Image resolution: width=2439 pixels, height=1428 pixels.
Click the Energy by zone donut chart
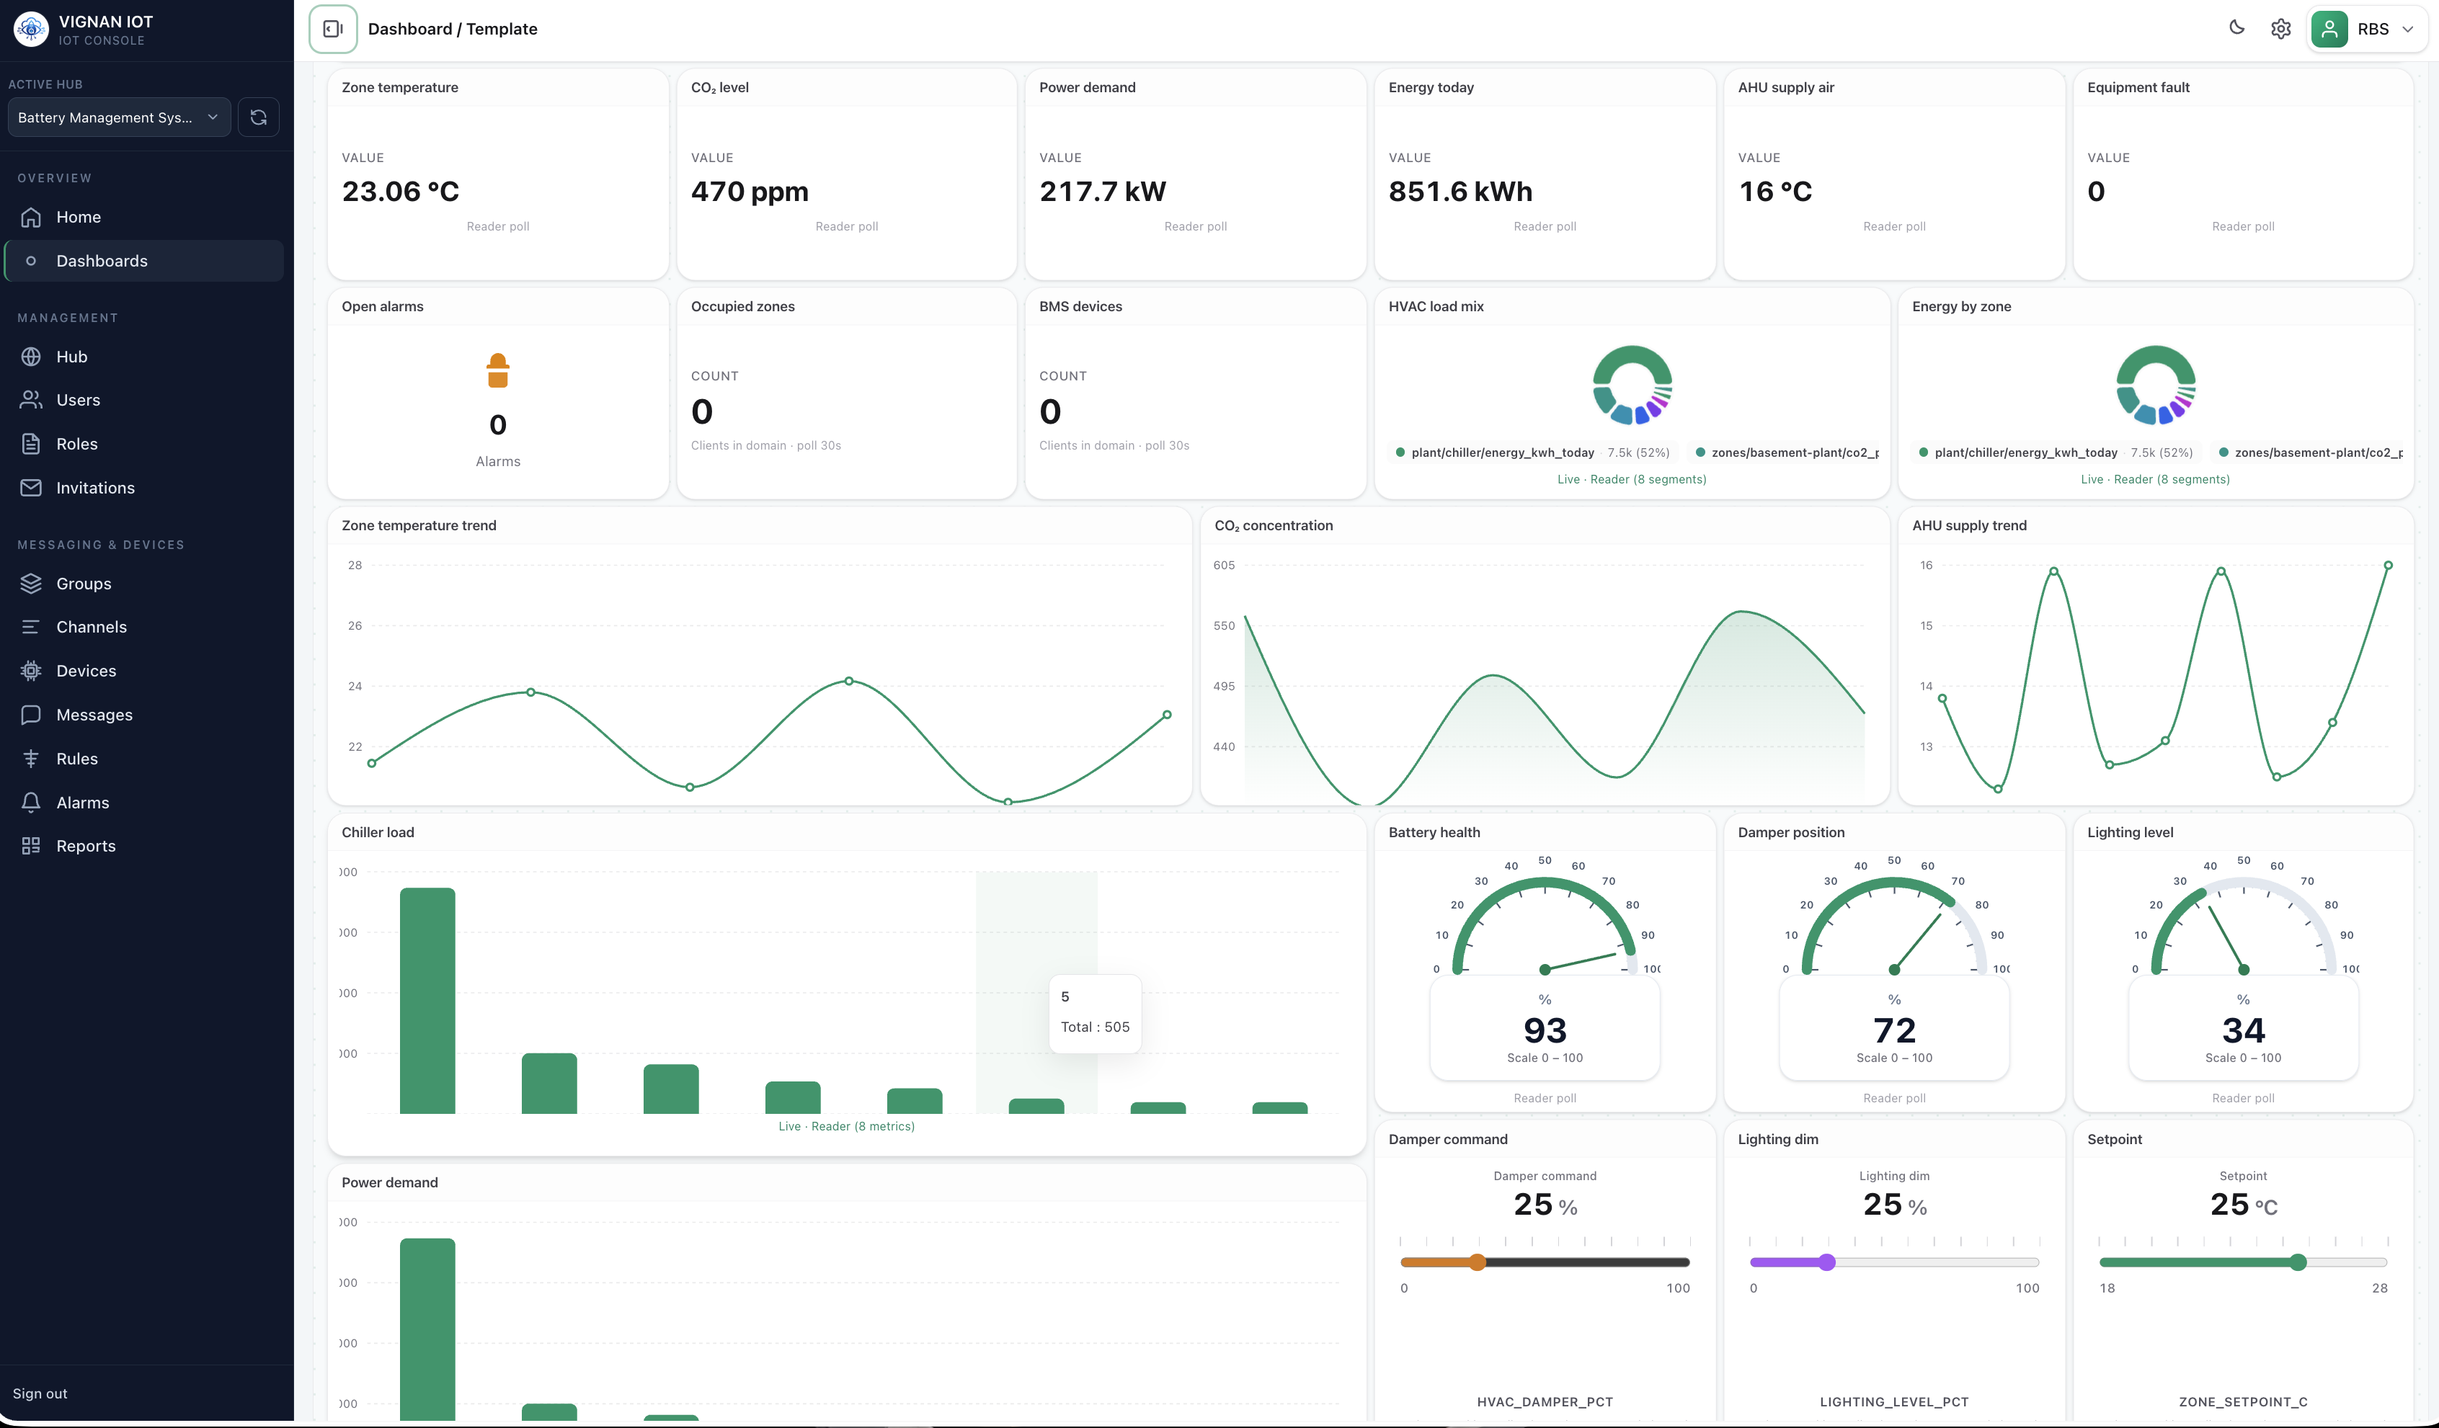point(2156,385)
